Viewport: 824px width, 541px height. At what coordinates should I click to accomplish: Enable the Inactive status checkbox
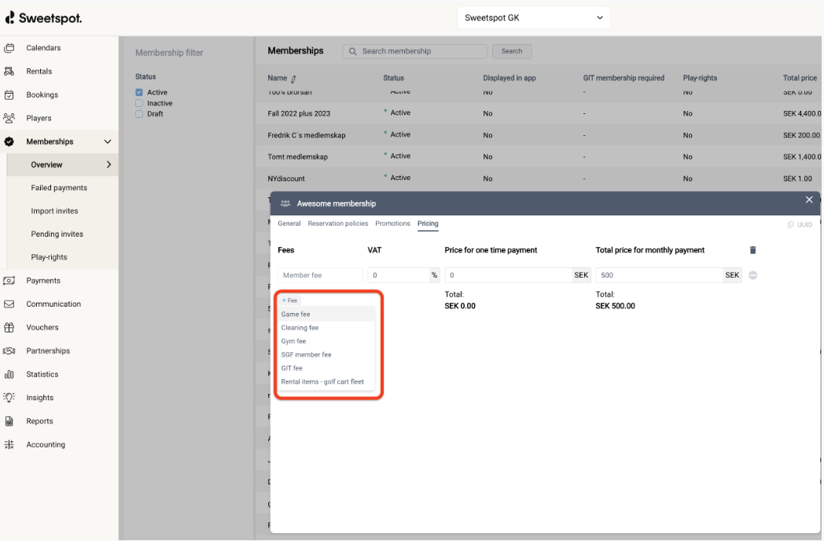point(139,103)
